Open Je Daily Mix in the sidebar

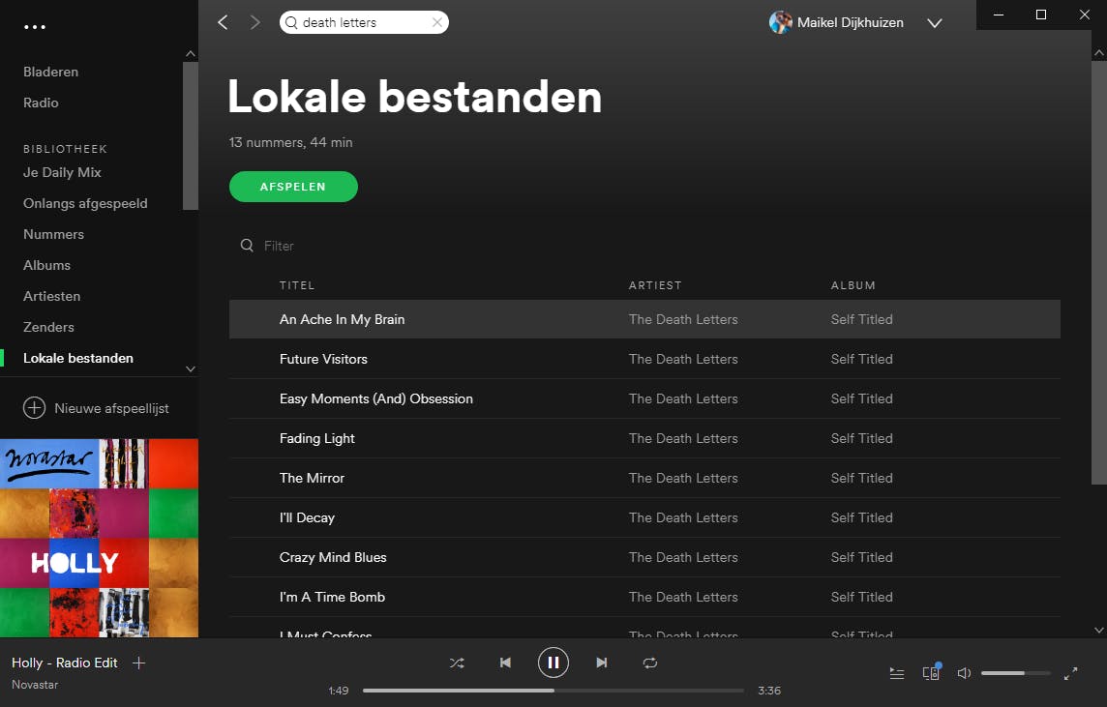click(x=62, y=172)
